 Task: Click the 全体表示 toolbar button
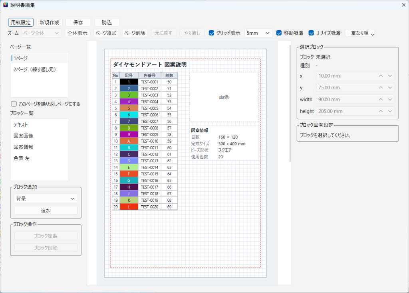click(x=77, y=33)
